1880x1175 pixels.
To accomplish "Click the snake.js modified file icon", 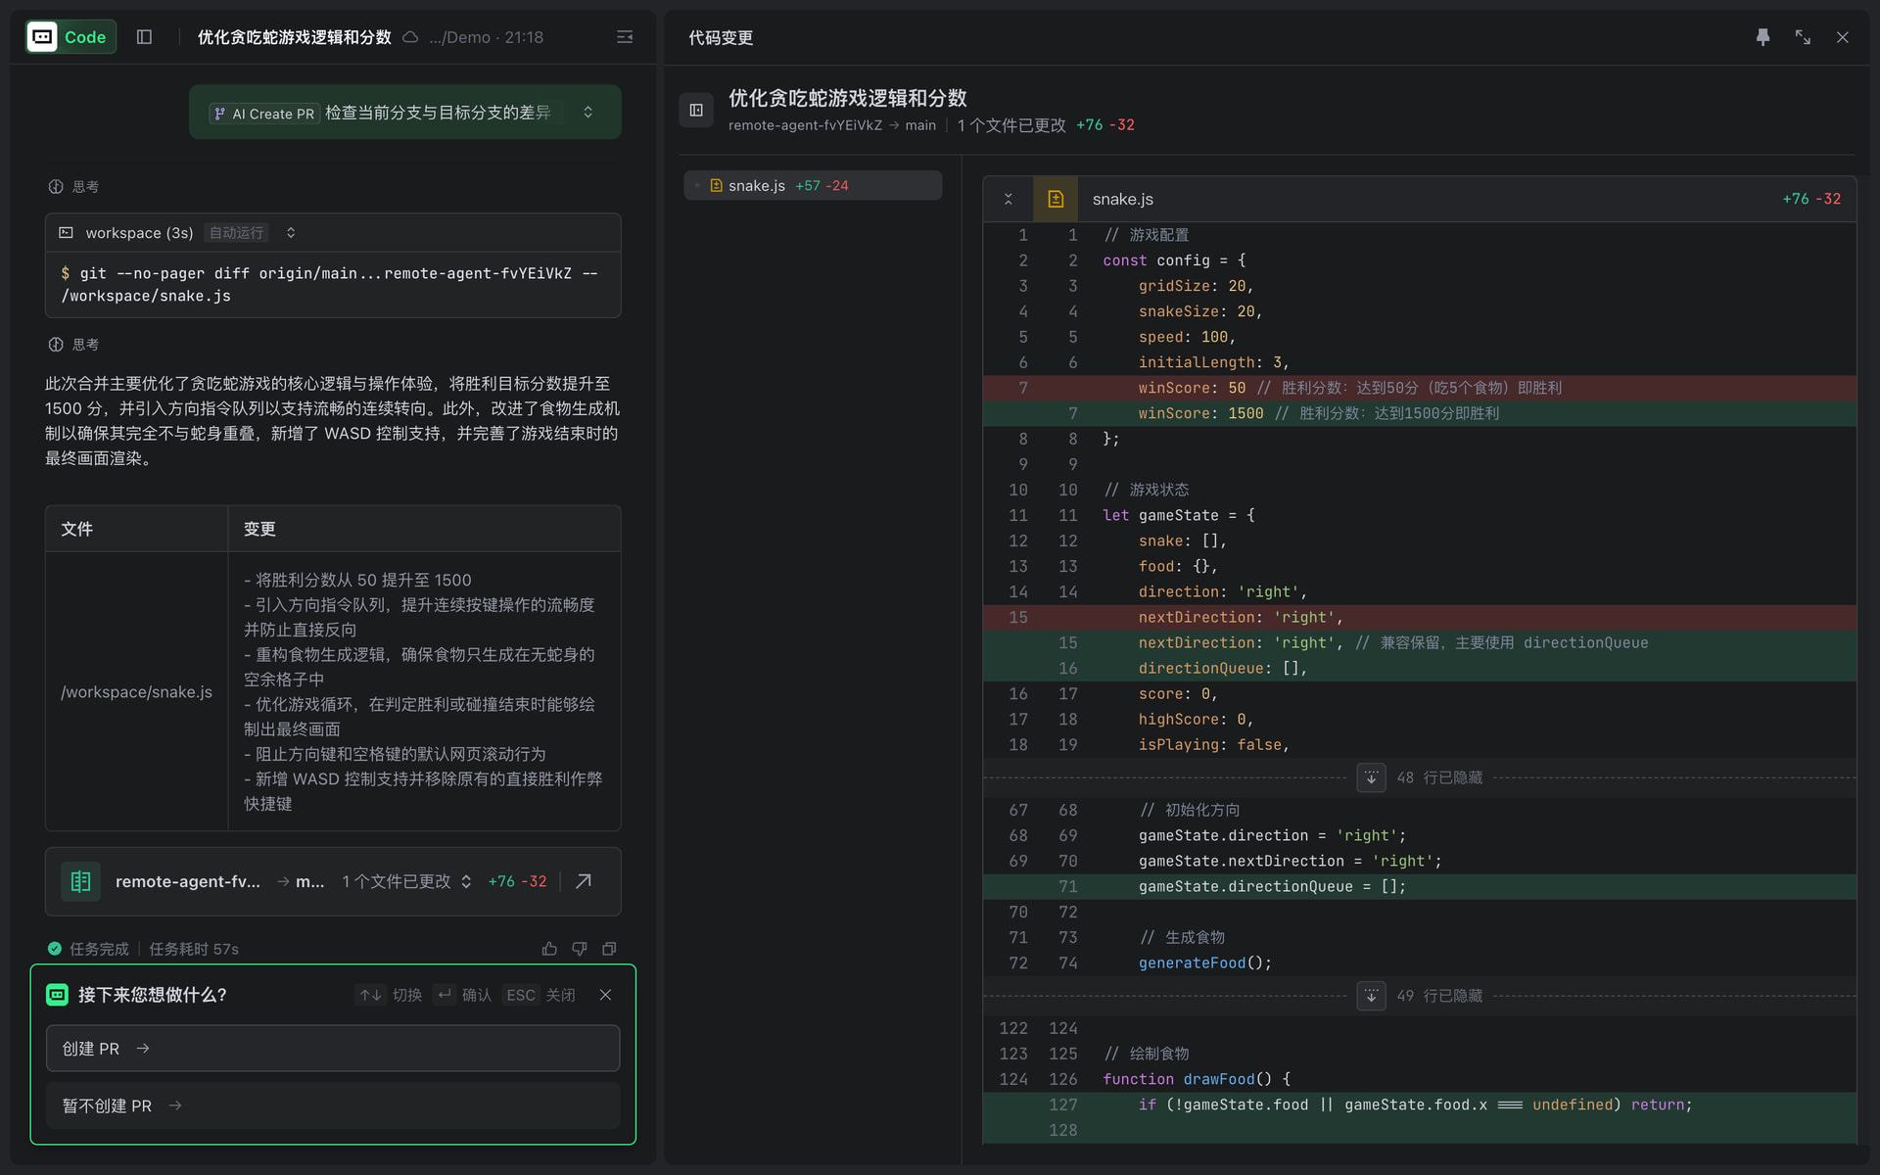I will (x=1056, y=199).
